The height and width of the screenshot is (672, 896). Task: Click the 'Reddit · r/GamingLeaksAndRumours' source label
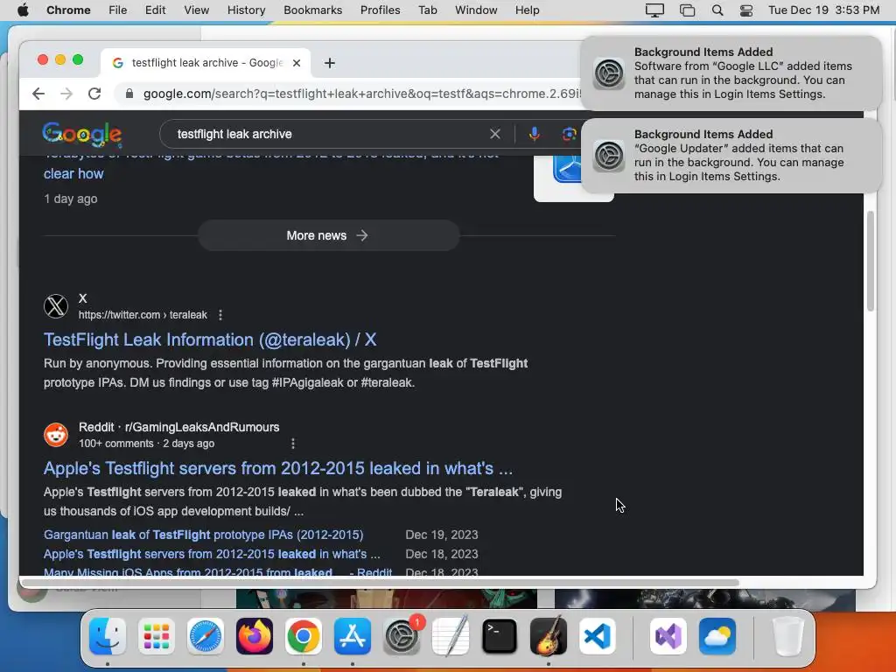[178, 427]
